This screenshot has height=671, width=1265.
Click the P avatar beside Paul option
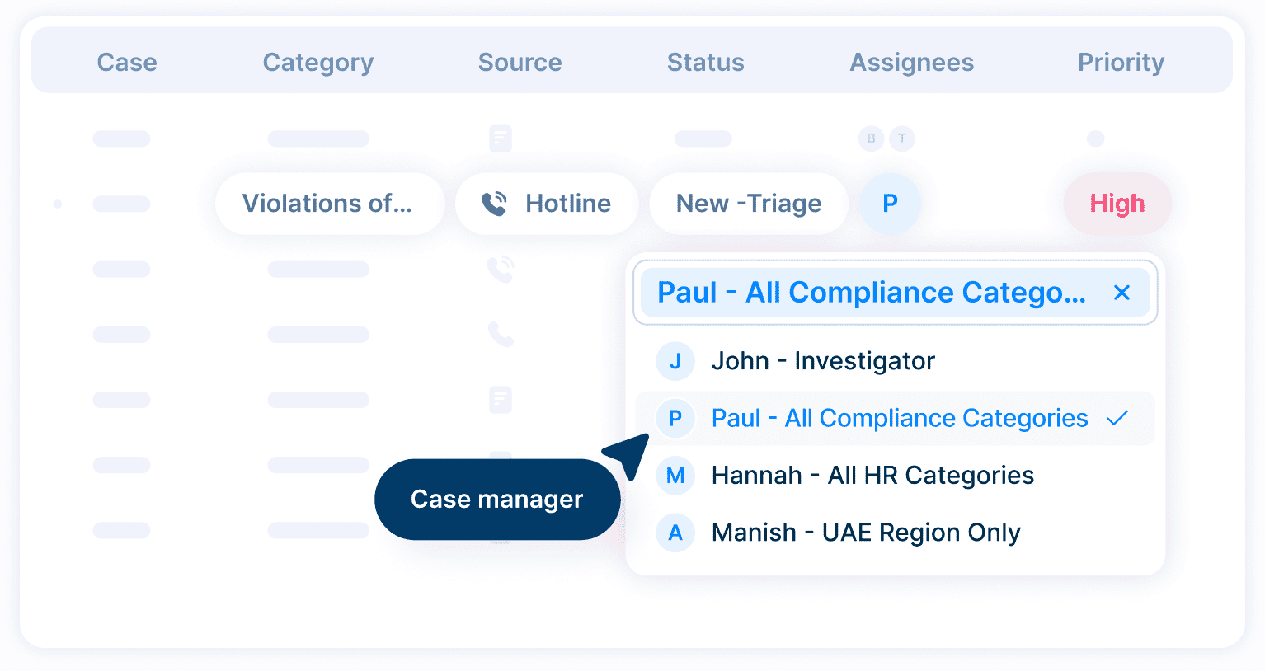[x=675, y=419]
